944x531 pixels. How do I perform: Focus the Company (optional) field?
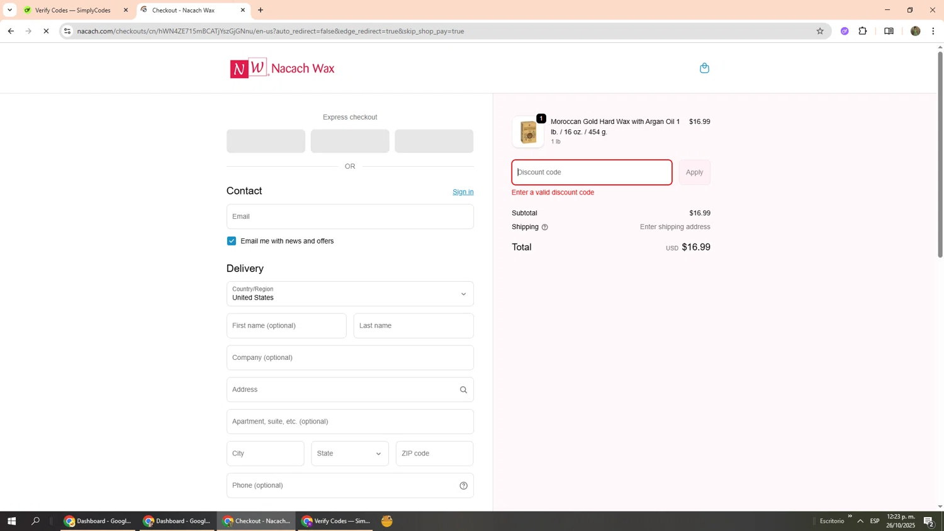(350, 358)
